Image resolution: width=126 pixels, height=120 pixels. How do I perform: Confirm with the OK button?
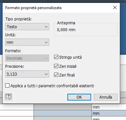coord(79,97)
